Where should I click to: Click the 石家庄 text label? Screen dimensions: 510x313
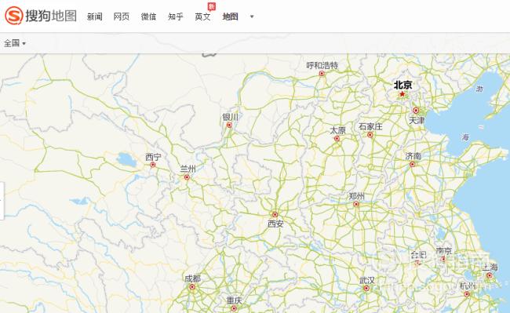click(x=370, y=127)
